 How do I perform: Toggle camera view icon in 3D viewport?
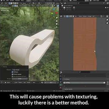pos(57,24)
